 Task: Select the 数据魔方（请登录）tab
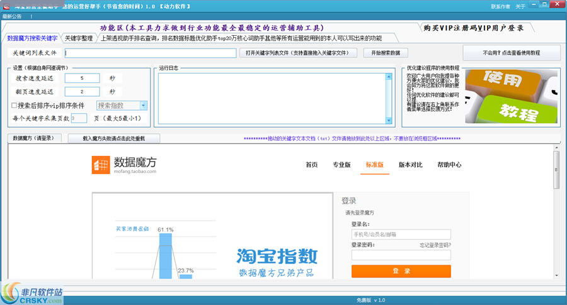[34, 138]
